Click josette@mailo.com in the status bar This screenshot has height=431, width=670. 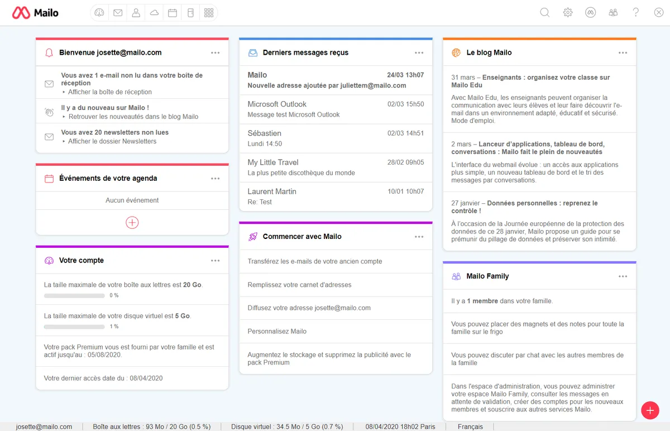pyautogui.click(x=44, y=427)
